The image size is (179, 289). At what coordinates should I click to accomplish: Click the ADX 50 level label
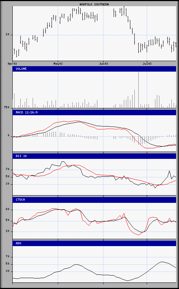7,264
